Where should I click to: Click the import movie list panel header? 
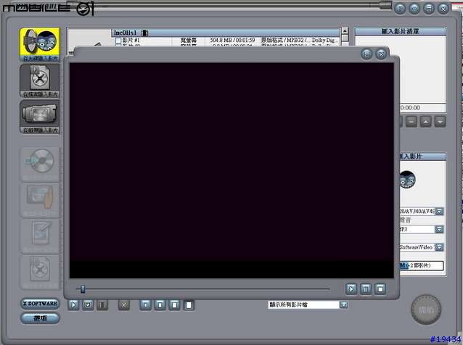400,32
